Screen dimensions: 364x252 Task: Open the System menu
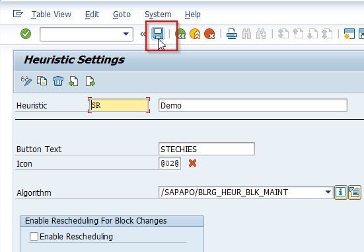158,15
